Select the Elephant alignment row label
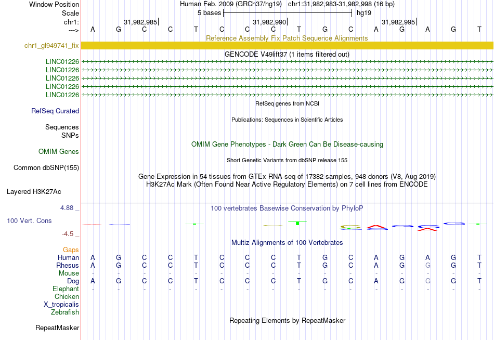 pos(66,289)
